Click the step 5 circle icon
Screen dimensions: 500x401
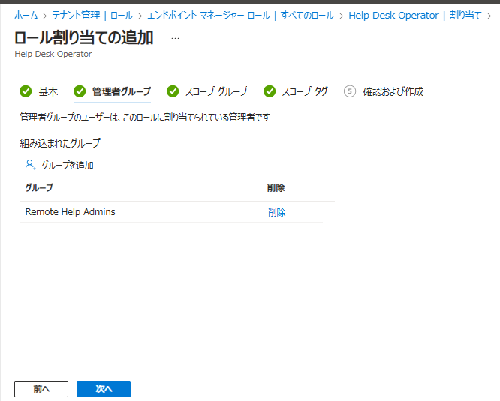click(350, 91)
